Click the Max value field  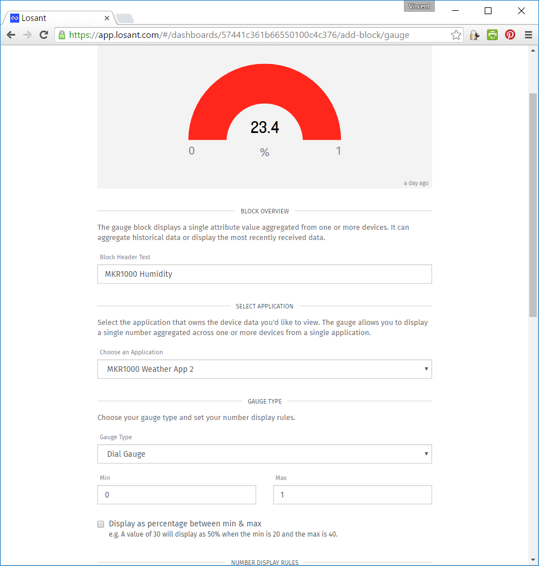(x=352, y=495)
